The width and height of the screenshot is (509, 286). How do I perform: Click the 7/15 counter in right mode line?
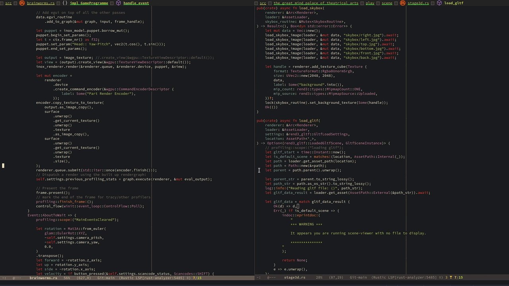(x=458, y=278)
